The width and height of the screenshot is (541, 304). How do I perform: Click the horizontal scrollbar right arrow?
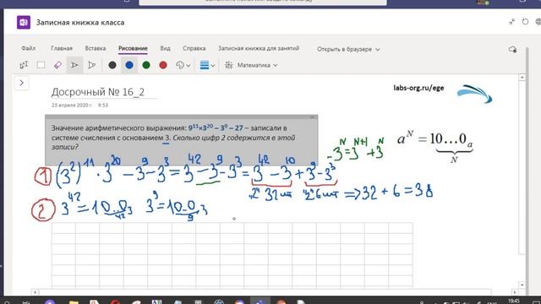point(515,292)
